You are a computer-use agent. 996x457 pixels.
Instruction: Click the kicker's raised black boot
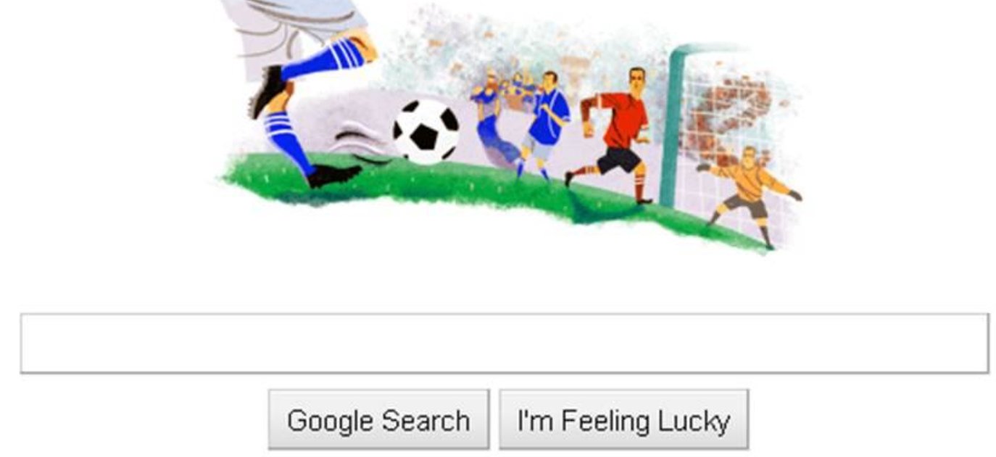pos(267,91)
